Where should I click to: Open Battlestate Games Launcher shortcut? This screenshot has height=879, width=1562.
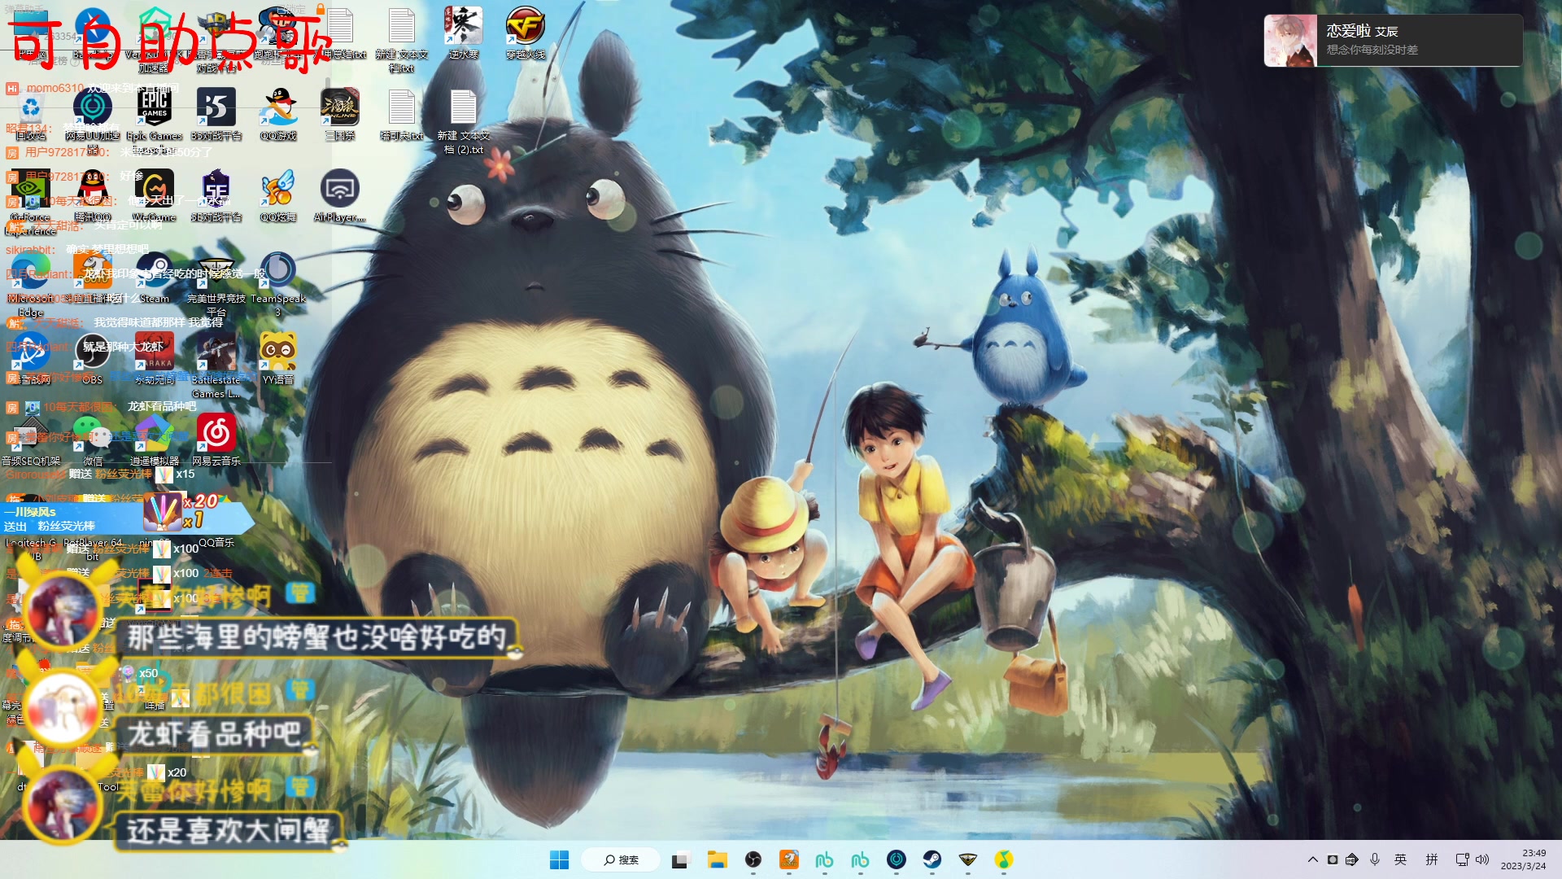click(x=216, y=365)
